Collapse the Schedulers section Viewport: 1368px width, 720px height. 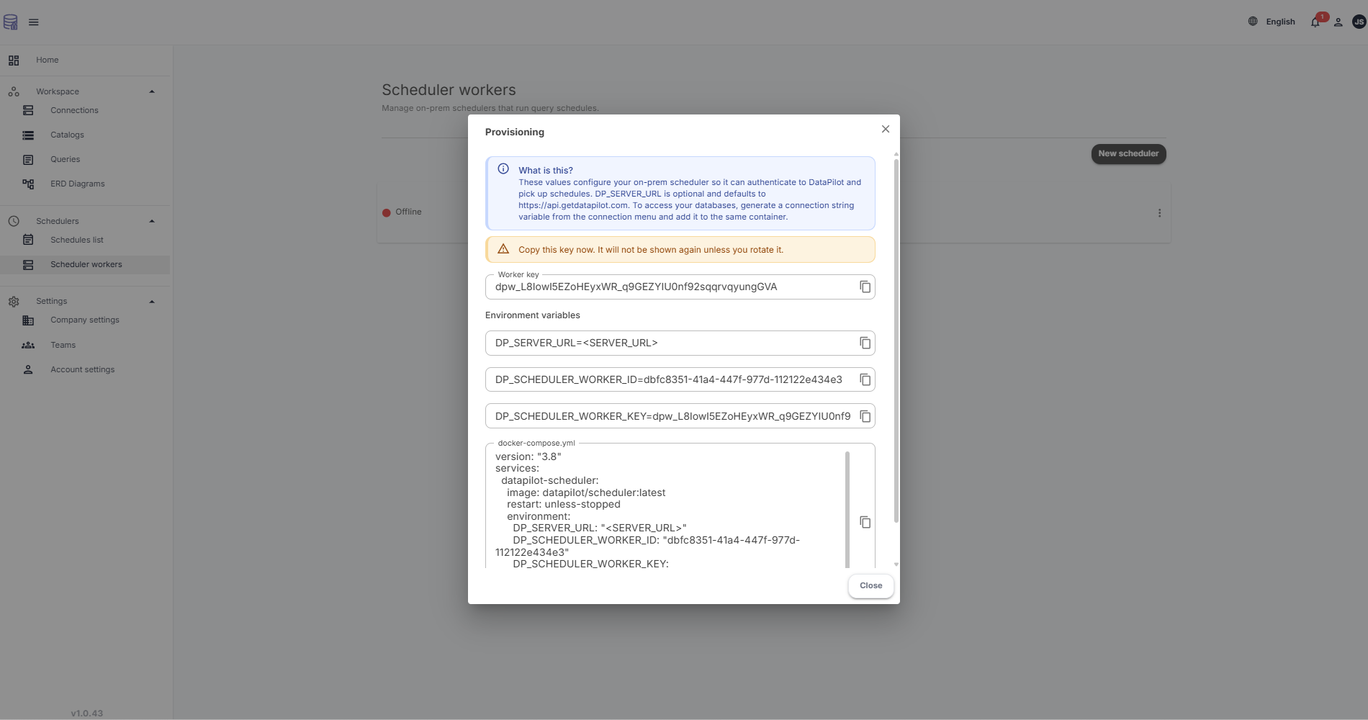[151, 221]
